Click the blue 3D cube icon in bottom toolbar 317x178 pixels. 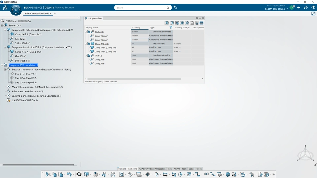[87, 174]
